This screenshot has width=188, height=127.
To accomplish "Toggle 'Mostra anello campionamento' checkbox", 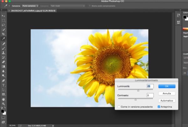I will click(x=90, y=6).
